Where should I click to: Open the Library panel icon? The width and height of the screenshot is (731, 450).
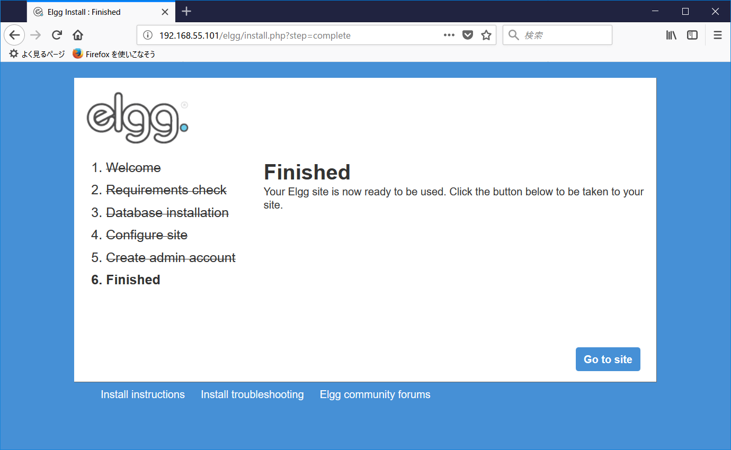point(671,35)
